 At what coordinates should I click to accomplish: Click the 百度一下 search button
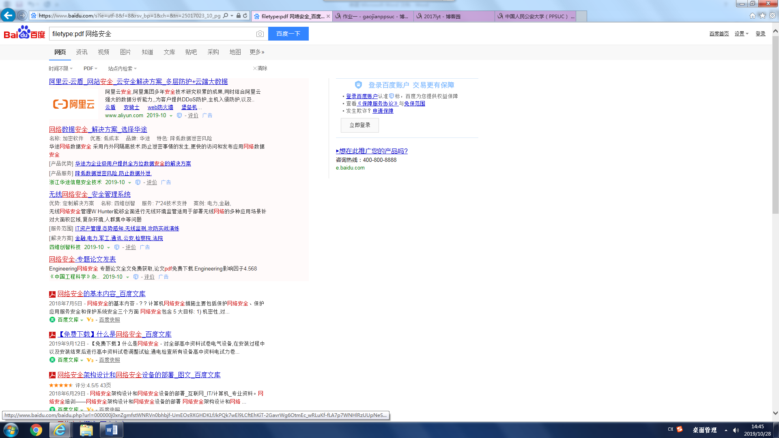(288, 34)
